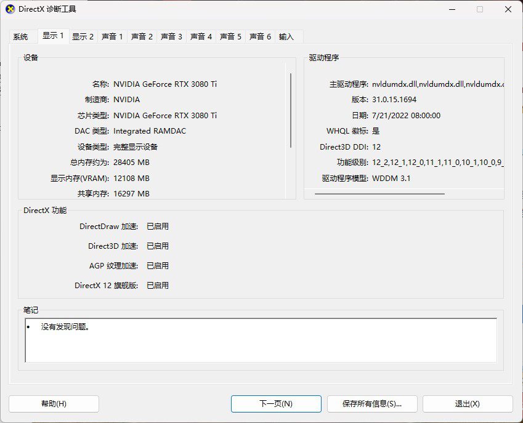
Task: Open the 声音 6 tab
Action: pos(260,36)
